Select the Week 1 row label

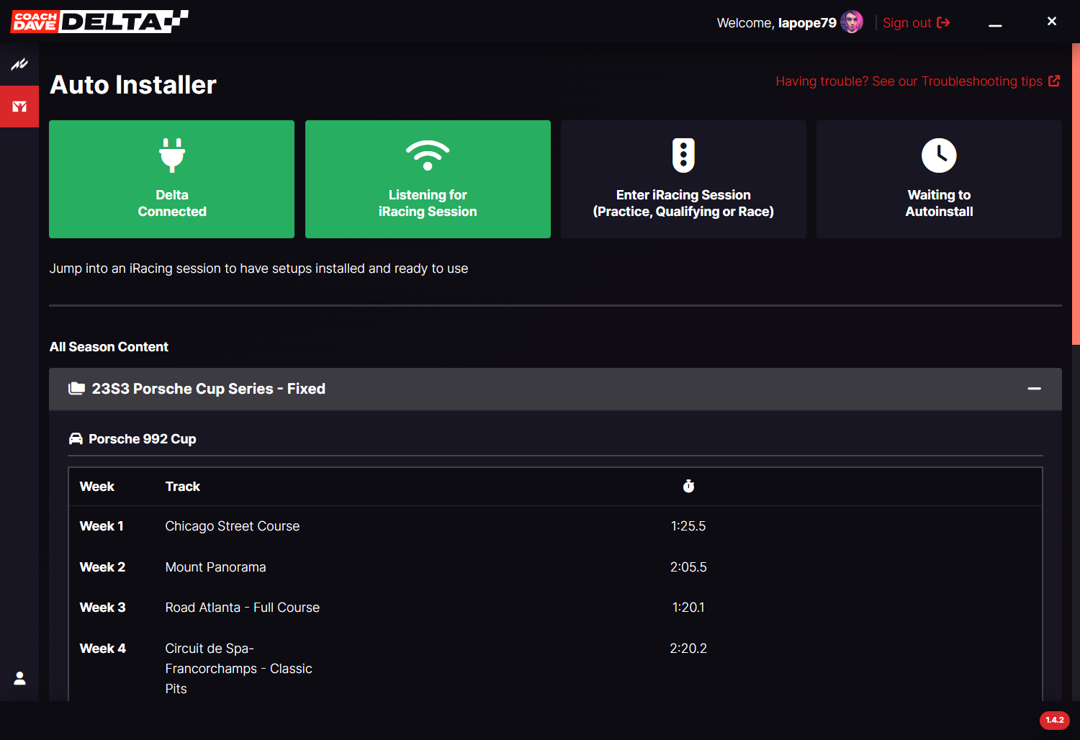coord(102,526)
